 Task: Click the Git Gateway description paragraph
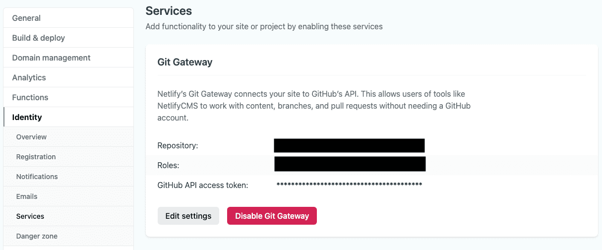[x=313, y=106]
